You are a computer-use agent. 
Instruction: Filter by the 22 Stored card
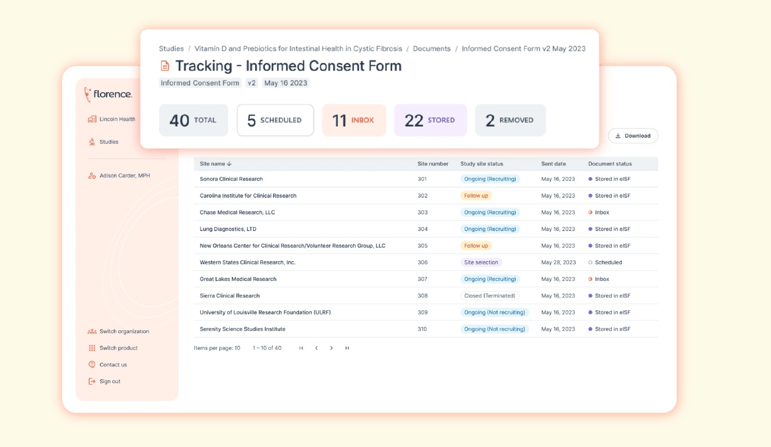coord(430,120)
